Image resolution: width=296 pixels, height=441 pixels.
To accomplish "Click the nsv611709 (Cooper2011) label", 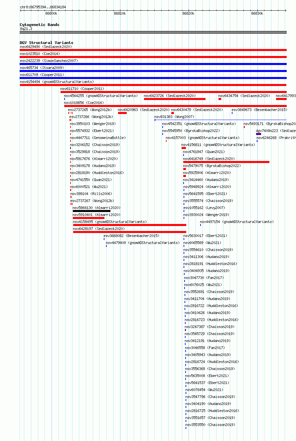I will tap(42, 75).
